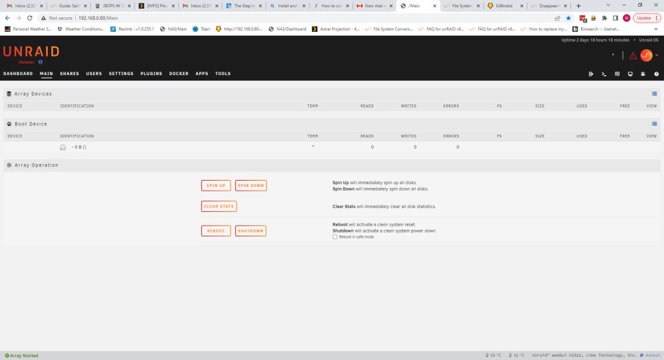Image resolution: width=664 pixels, height=360 pixels.
Task: Open the USERS menu
Action: (x=94, y=73)
